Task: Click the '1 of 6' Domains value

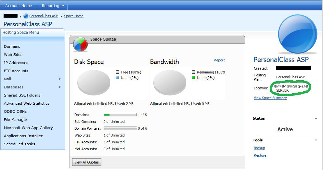Action: (142, 115)
